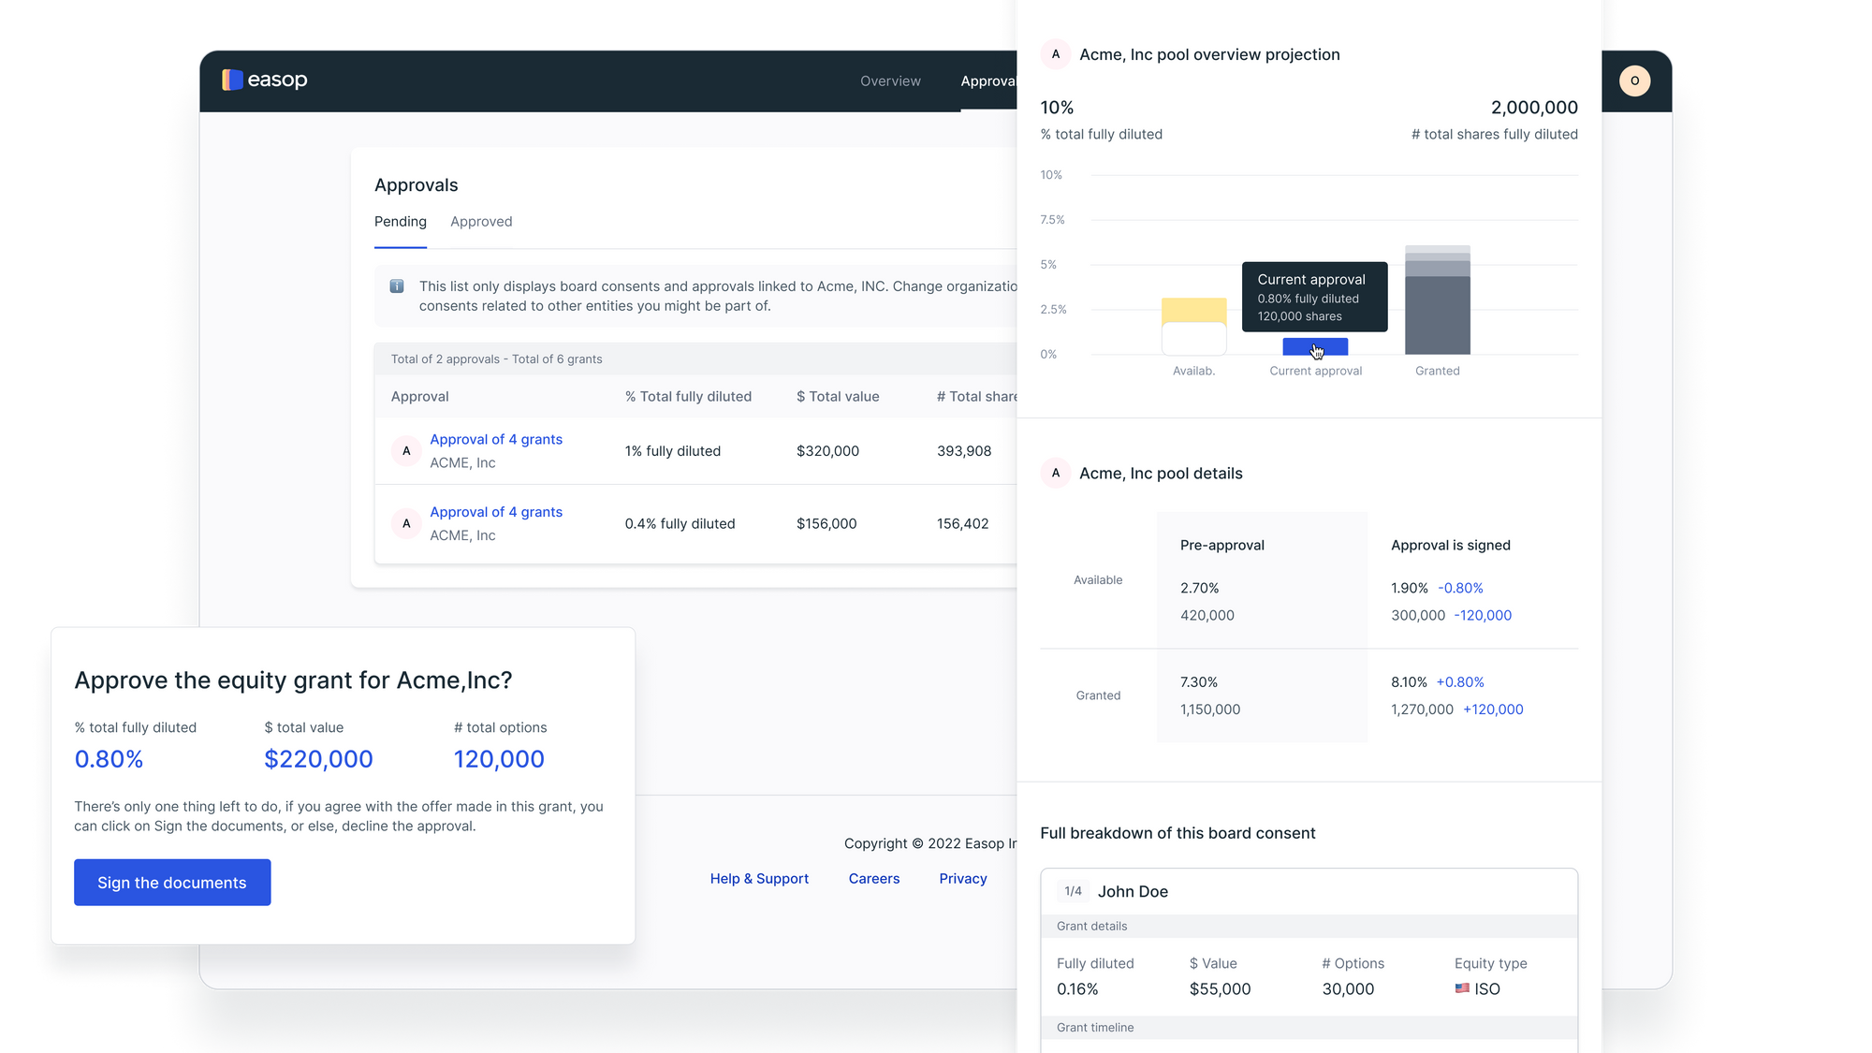Open Overview in top navigation

pyautogui.click(x=890, y=81)
